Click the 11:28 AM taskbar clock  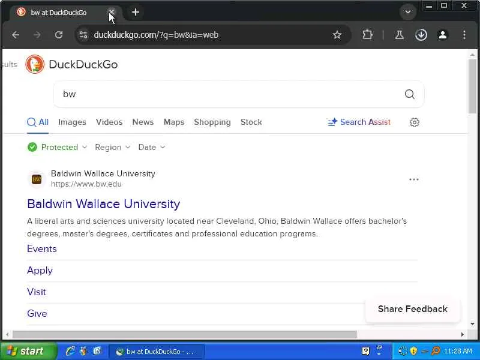point(458,351)
